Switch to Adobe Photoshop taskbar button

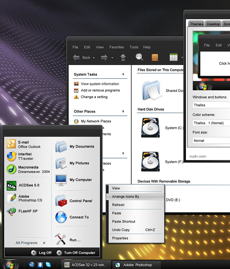click(136, 265)
